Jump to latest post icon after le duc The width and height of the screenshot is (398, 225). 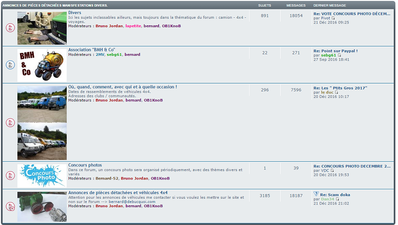pyautogui.click(x=337, y=92)
